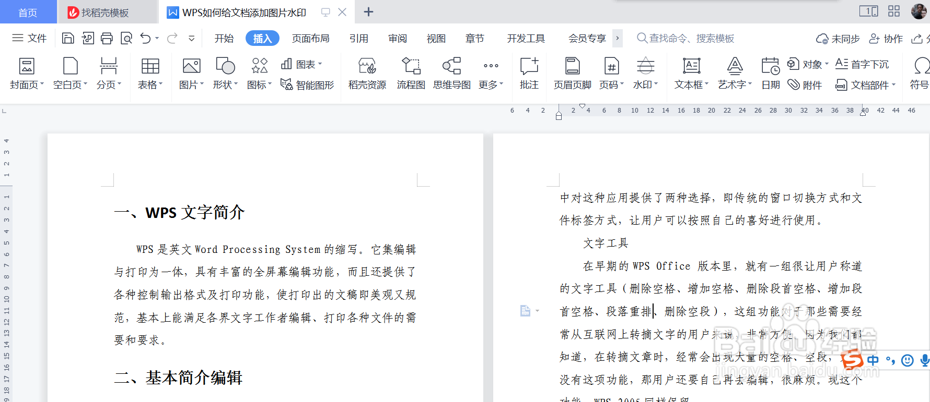Open the 文件 menu
930x402 pixels.
point(29,38)
